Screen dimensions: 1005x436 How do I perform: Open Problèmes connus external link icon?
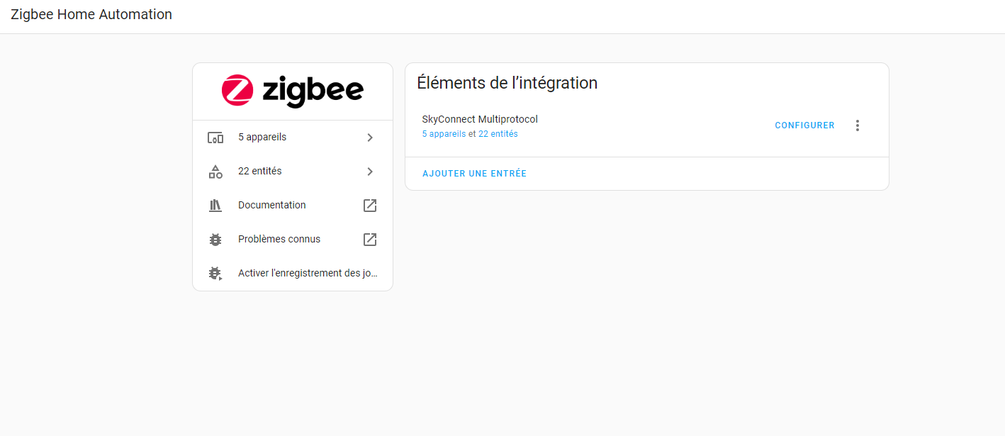pyautogui.click(x=369, y=240)
